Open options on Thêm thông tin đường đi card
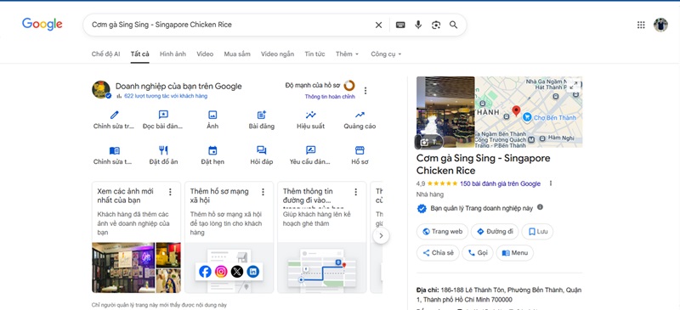680x310 pixels. (x=355, y=192)
